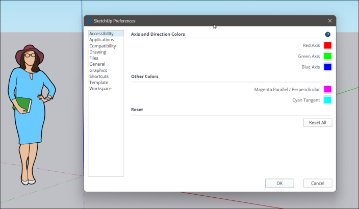Open the help icon in Accessibility preferences
Image resolution: width=359 pixels, height=209 pixels.
(327, 34)
